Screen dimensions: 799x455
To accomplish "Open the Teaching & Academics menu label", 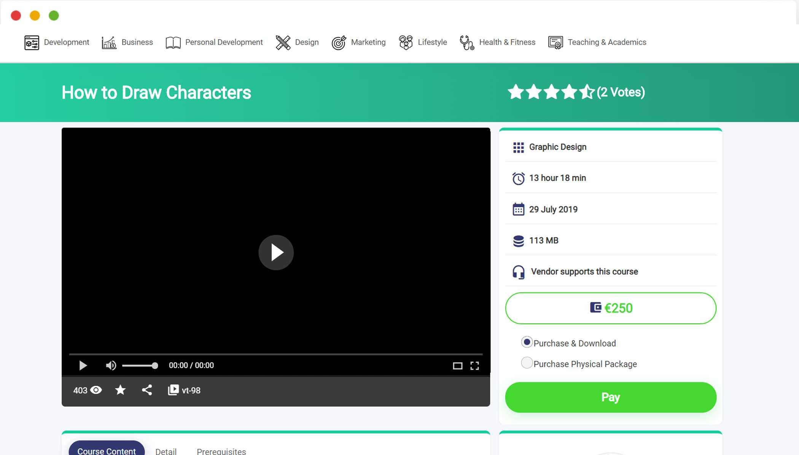I will click(x=607, y=42).
